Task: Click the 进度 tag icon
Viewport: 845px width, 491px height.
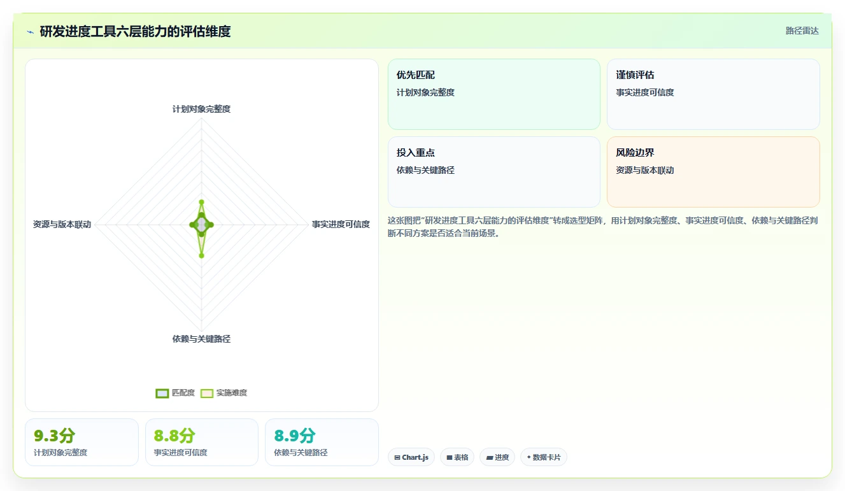Action: [489, 457]
